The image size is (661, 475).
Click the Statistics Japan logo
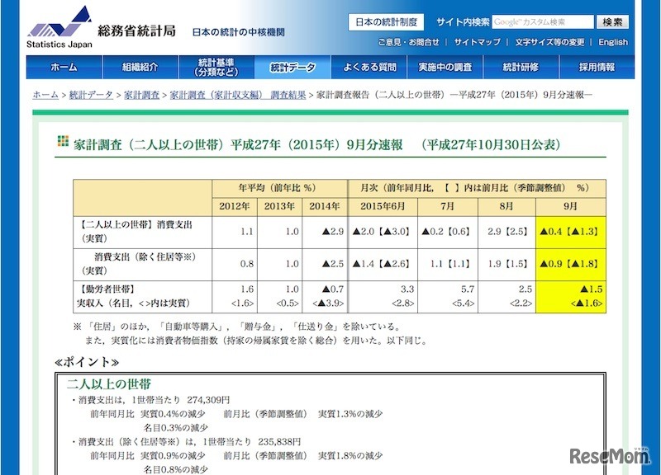(x=59, y=27)
